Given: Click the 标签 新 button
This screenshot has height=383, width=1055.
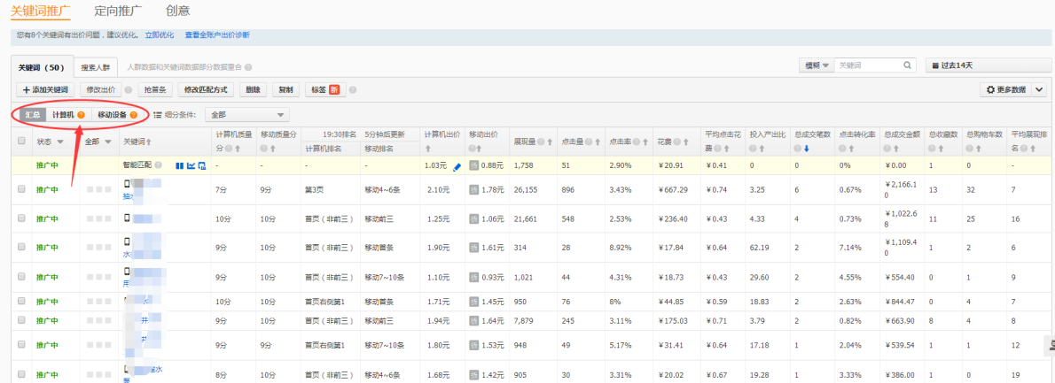Looking at the screenshot, I should 325,90.
